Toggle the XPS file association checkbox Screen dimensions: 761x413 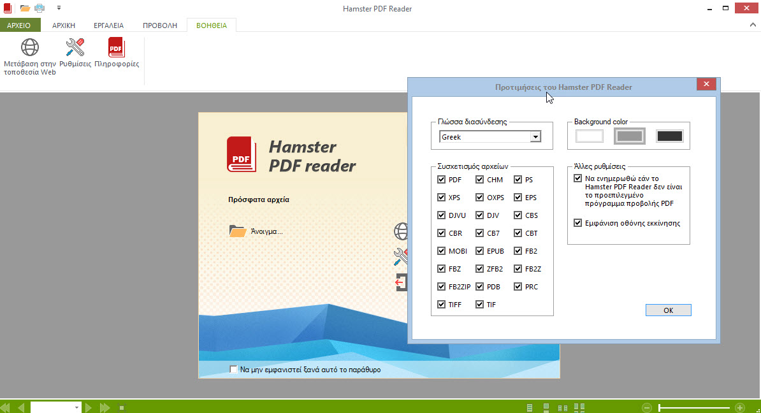point(441,198)
